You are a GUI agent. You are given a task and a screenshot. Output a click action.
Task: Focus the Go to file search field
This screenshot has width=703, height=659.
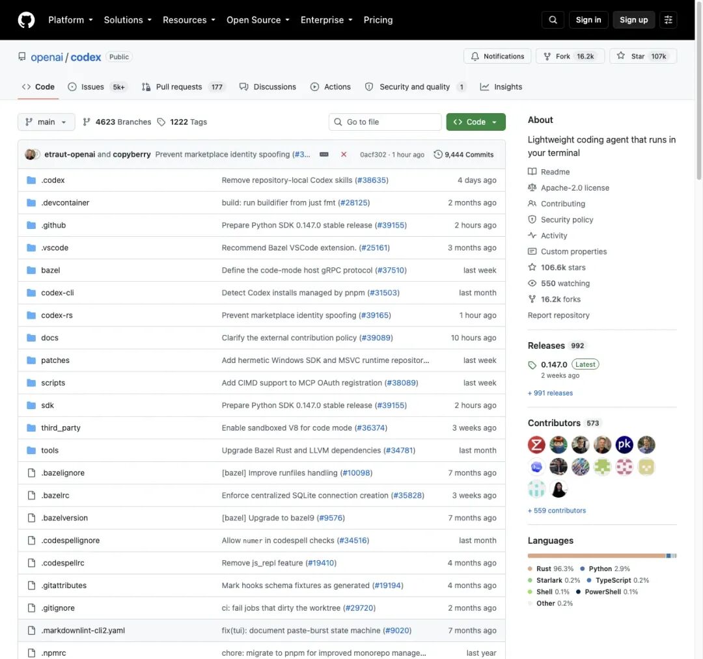(385, 122)
